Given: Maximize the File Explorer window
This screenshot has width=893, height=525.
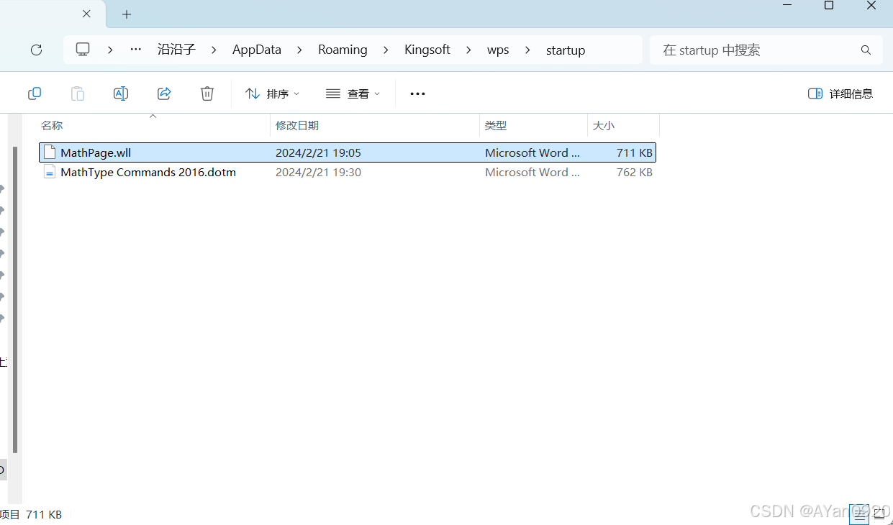Looking at the screenshot, I should click(x=828, y=6).
